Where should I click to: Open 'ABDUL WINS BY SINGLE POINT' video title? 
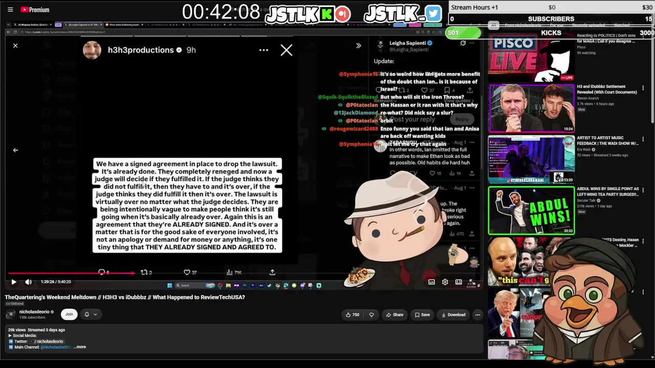pyautogui.click(x=607, y=191)
